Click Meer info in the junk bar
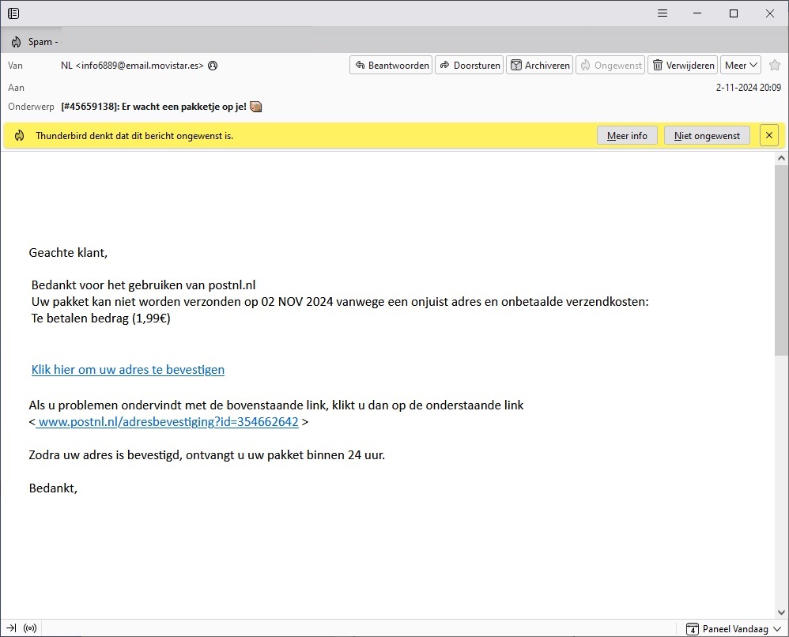The image size is (789, 637). click(627, 136)
